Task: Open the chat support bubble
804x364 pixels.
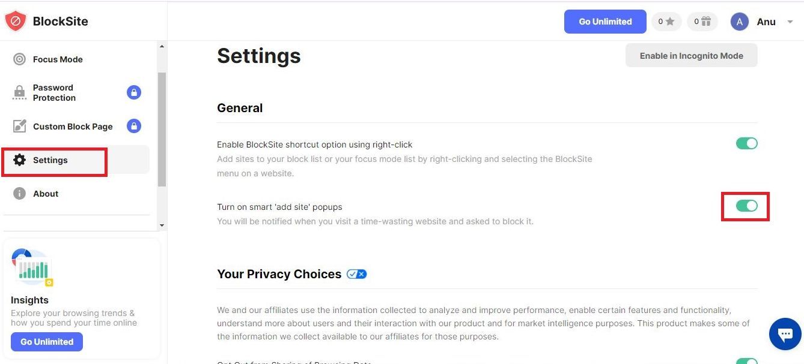Action: (x=785, y=334)
